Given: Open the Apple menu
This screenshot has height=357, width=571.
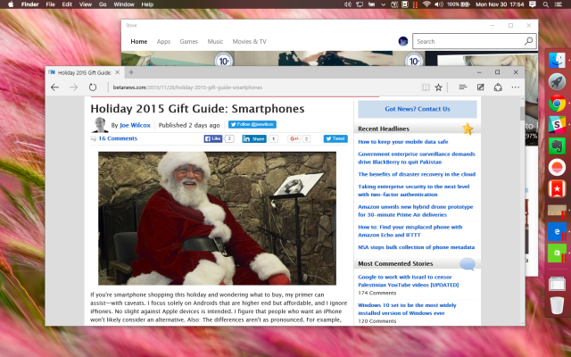Looking at the screenshot, I should (11, 4).
